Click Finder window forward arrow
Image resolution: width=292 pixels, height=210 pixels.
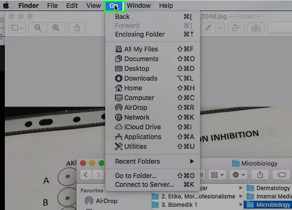click(x=98, y=175)
